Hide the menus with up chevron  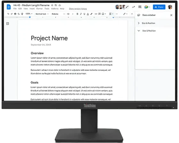coord(132,14)
